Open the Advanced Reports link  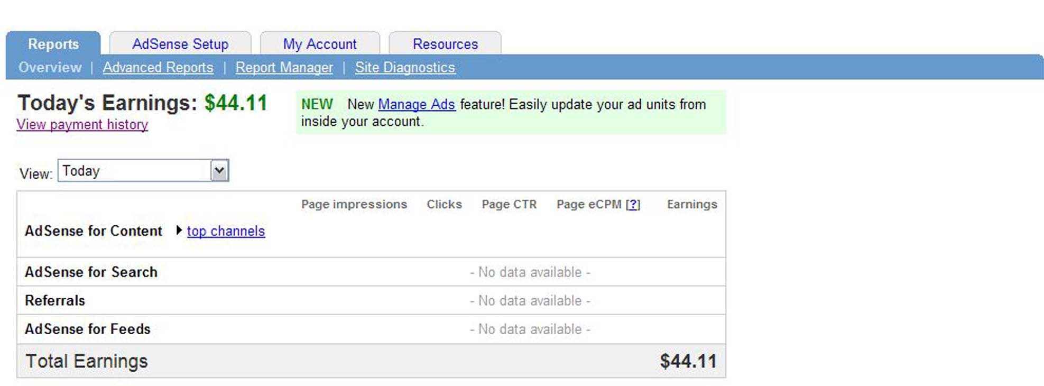coord(158,68)
